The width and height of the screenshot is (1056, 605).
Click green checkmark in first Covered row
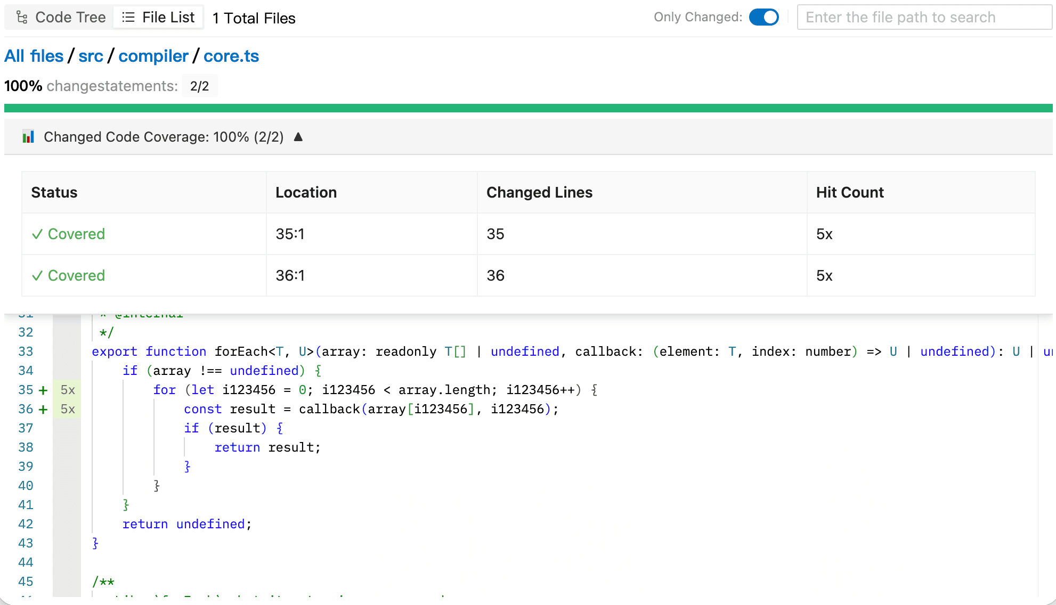[x=37, y=234]
